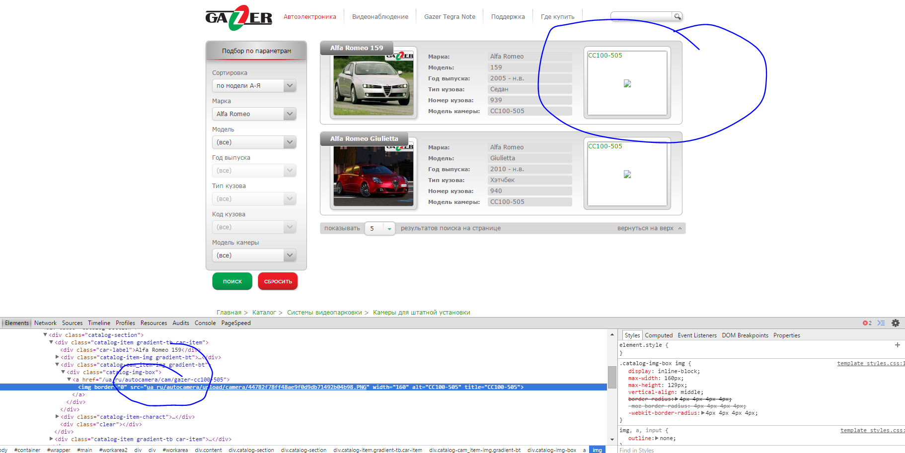Collapse the catalog-img-box div node
This screenshot has width=905, height=453.
63,372
